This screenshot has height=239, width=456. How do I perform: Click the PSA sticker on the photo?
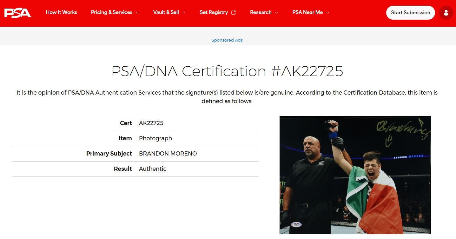(x=296, y=224)
